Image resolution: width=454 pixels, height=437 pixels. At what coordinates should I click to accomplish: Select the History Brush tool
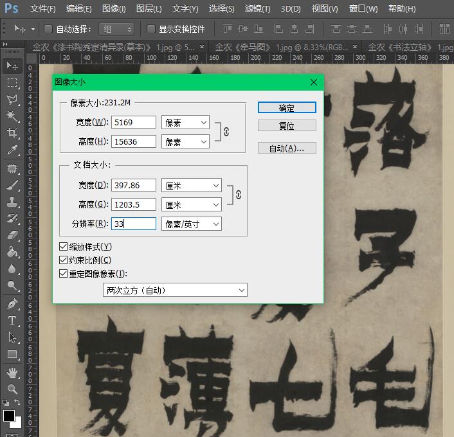pos(12,219)
